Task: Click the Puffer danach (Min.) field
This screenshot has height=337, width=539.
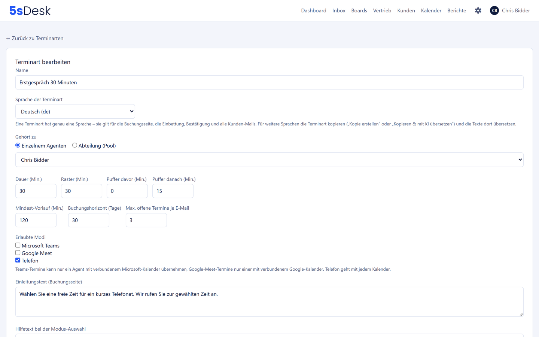Action: click(x=173, y=191)
